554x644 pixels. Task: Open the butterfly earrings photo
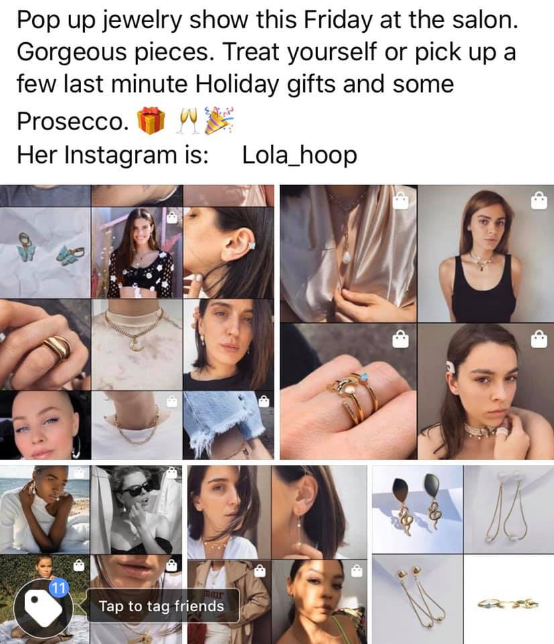45,253
